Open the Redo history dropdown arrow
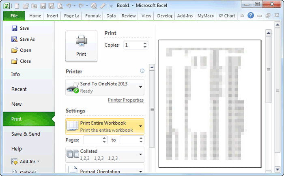This screenshot has height=176, width=284. click(87, 6)
